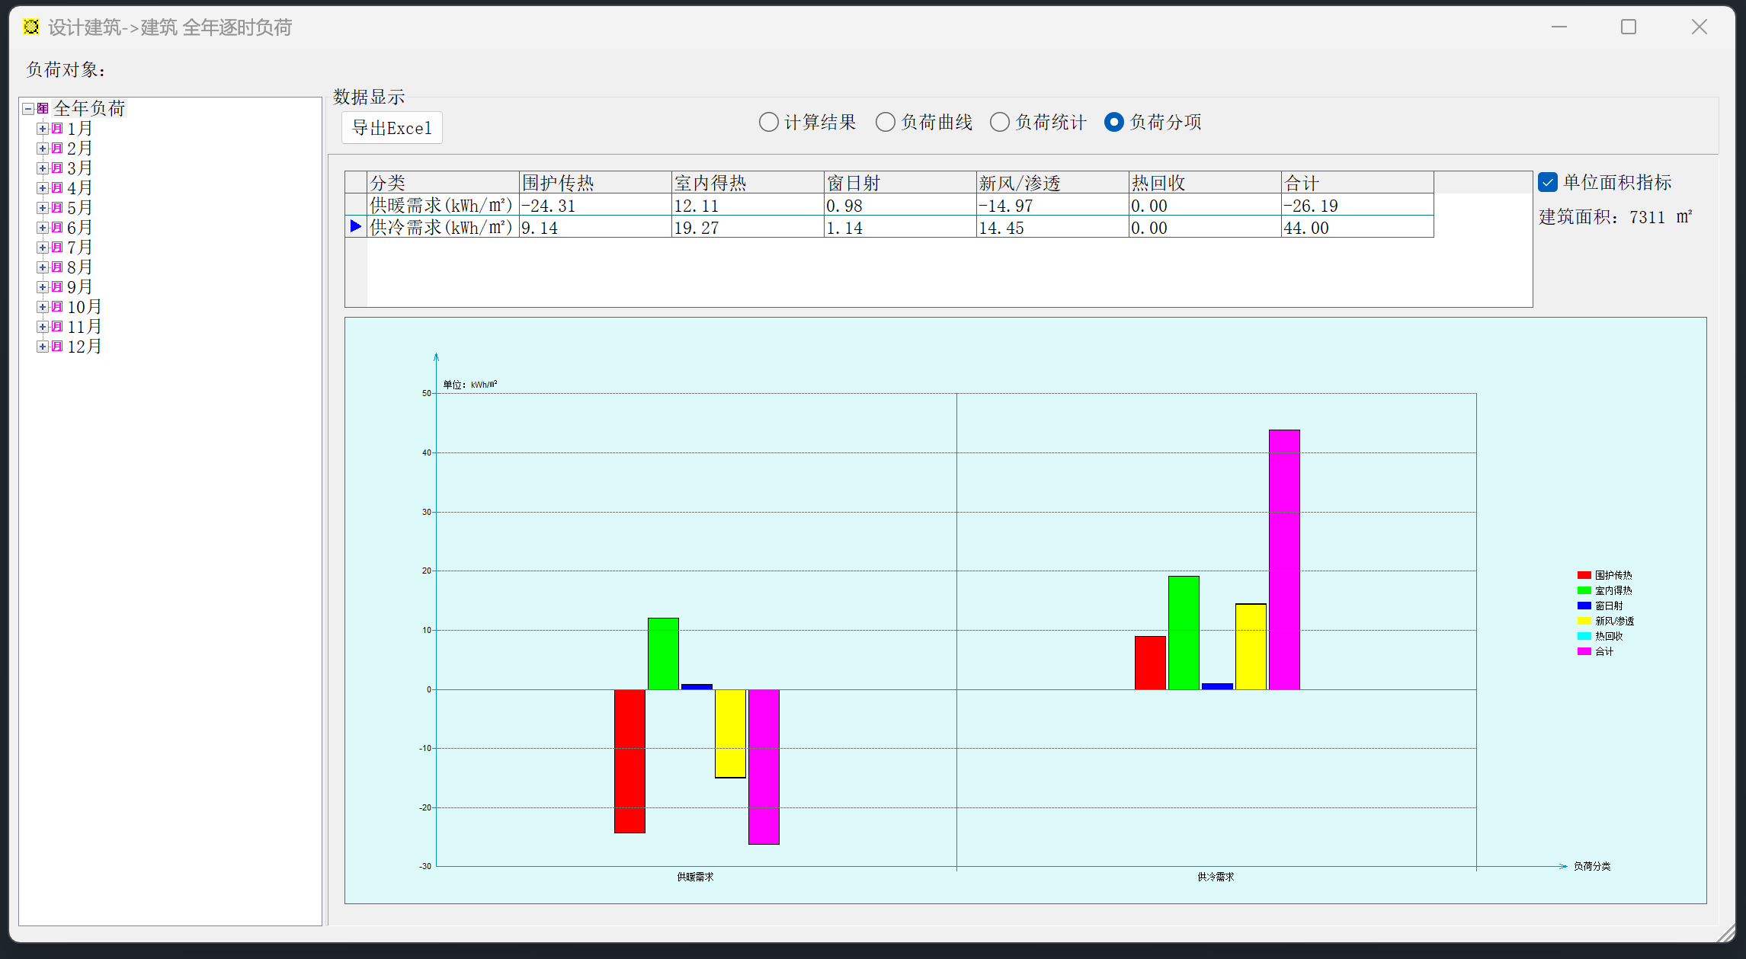The image size is (1746, 959).
Task: Select the 负荷曲线 radio option
Action: click(x=886, y=122)
